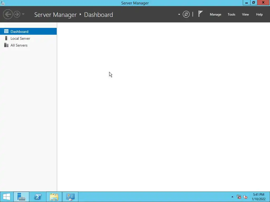Select Dashboard in the left navigation pane
This screenshot has height=202, width=270.
point(28,32)
